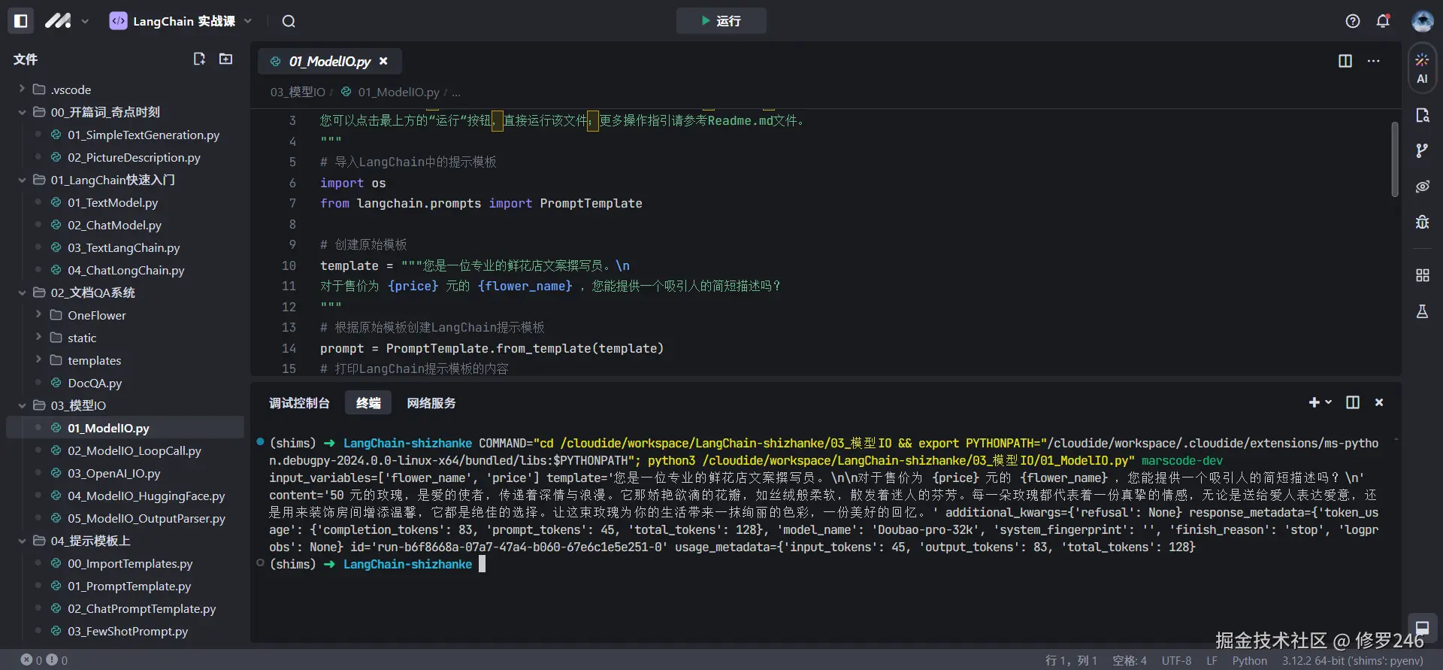Open the help question-mark icon
The image size is (1443, 670).
click(1353, 21)
